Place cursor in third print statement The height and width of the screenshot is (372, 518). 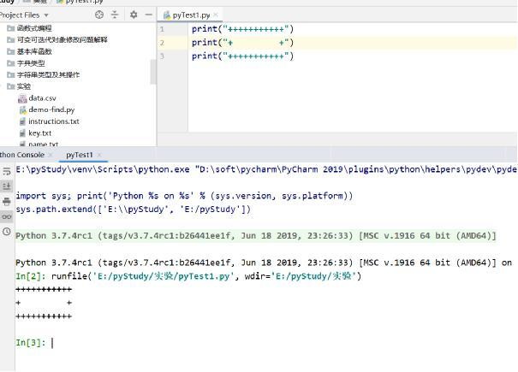pos(242,56)
